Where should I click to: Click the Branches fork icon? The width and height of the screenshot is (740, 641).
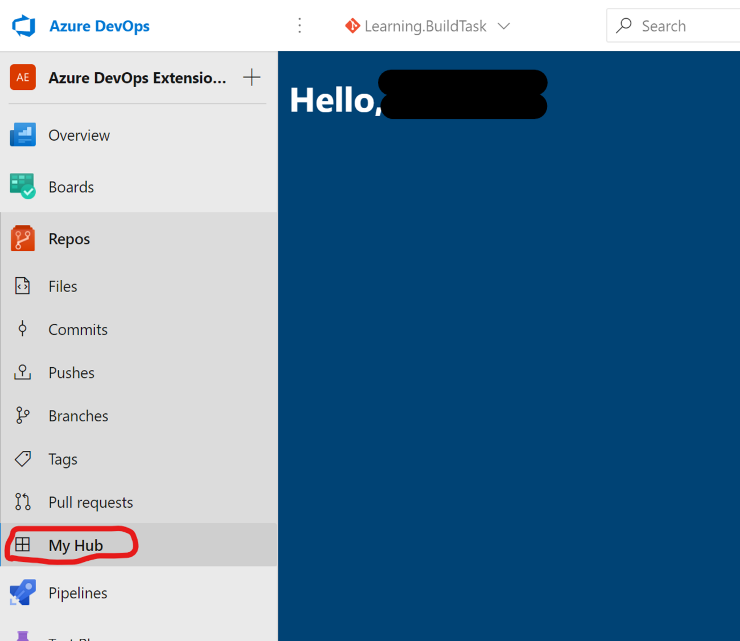point(23,416)
